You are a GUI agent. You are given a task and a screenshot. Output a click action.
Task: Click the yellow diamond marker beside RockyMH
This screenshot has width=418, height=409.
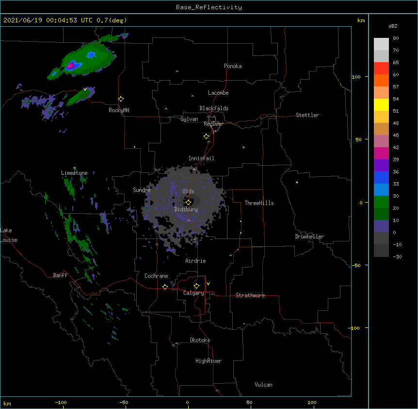pyautogui.click(x=121, y=99)
